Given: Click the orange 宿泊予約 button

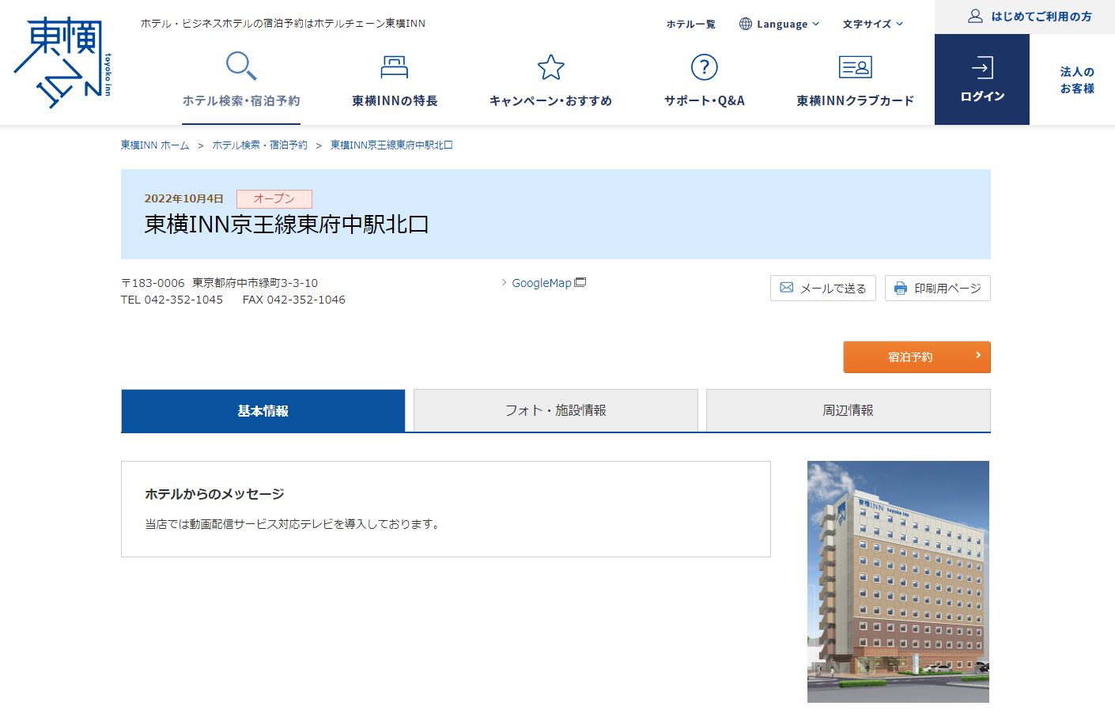Looking at the screenshot, I should [x=917, y=357].
